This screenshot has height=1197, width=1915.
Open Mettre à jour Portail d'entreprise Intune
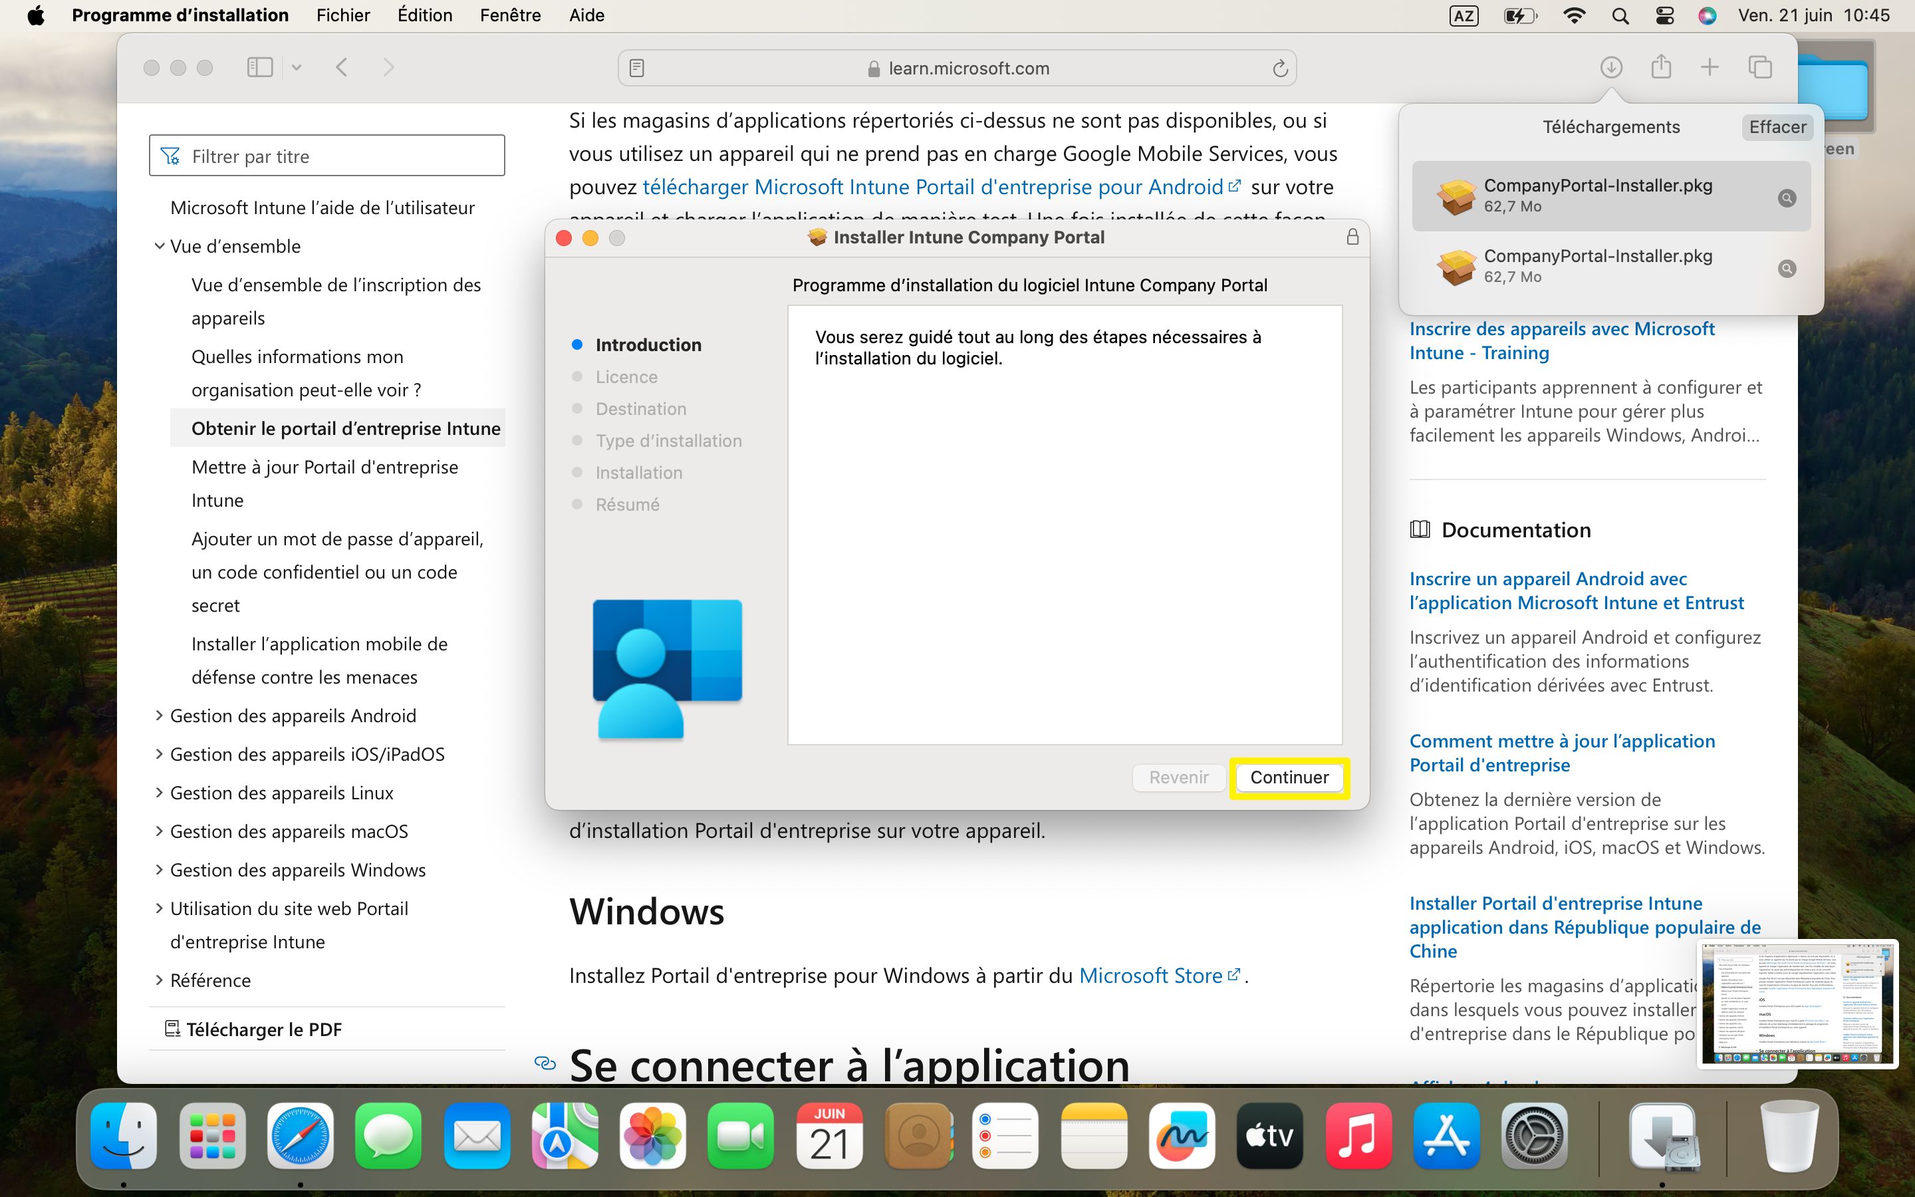tap(324, 483)
